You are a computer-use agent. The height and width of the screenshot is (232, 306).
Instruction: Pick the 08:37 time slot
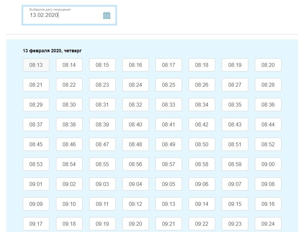36,124
